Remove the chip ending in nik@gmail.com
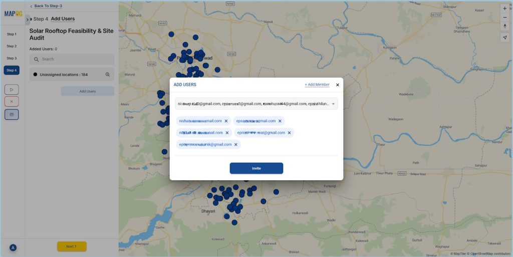Image resolution: width=513 pixels, height=257 pixels. point(236,144)
